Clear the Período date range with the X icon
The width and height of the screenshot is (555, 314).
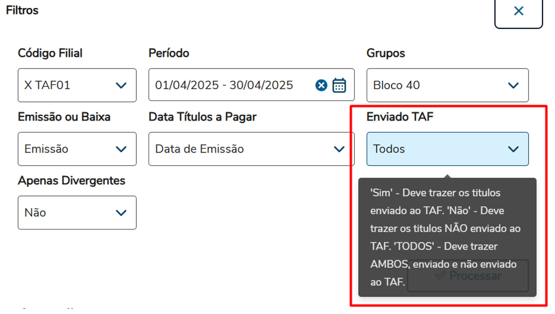click(x=321, y=85)
